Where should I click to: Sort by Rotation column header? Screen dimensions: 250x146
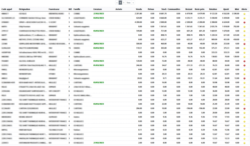click(x=213, y=9)
